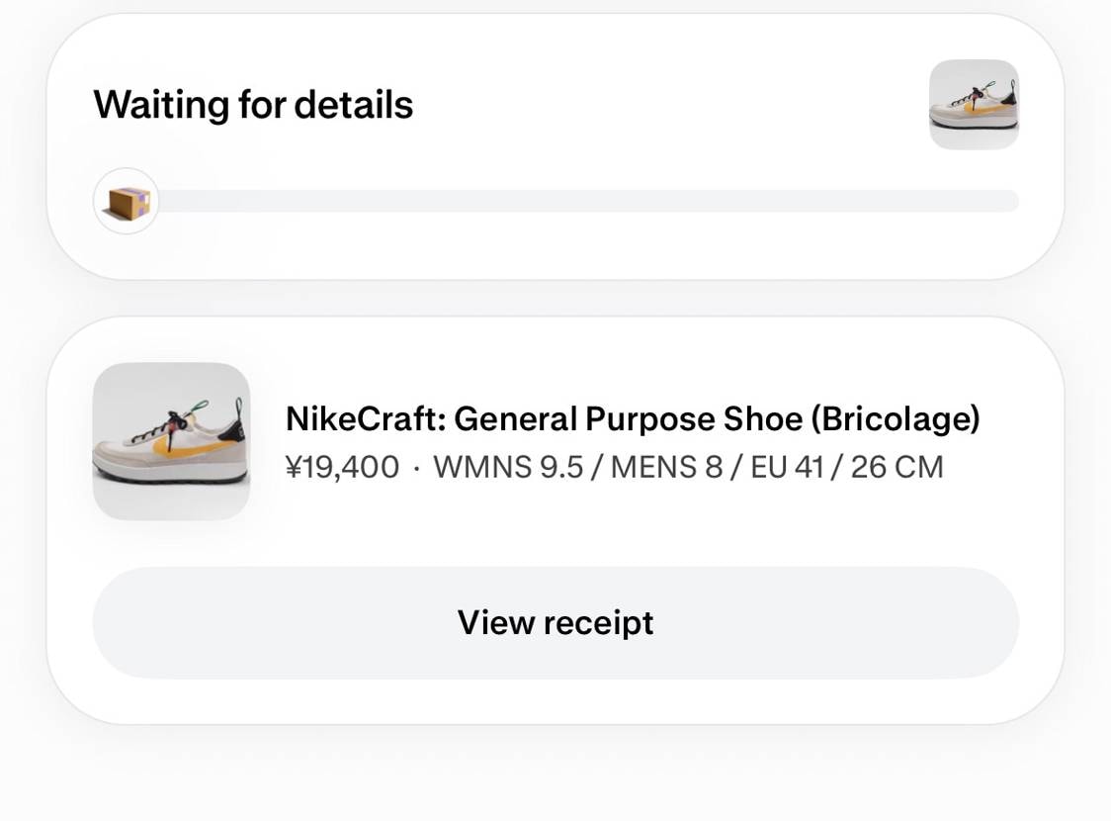This screenshot has height=821, width=1111.
Task: Tap the "NikeCraft:" brand text in title
Action: coord(364,419)
